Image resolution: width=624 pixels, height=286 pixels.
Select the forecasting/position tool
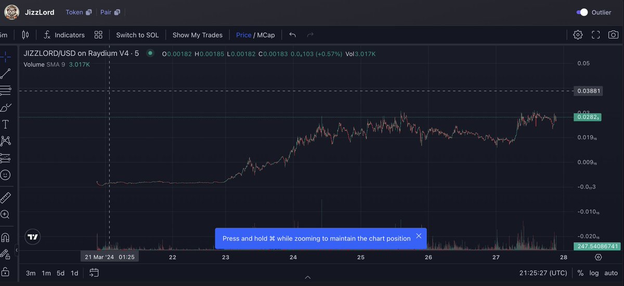(x=5, y=158)
